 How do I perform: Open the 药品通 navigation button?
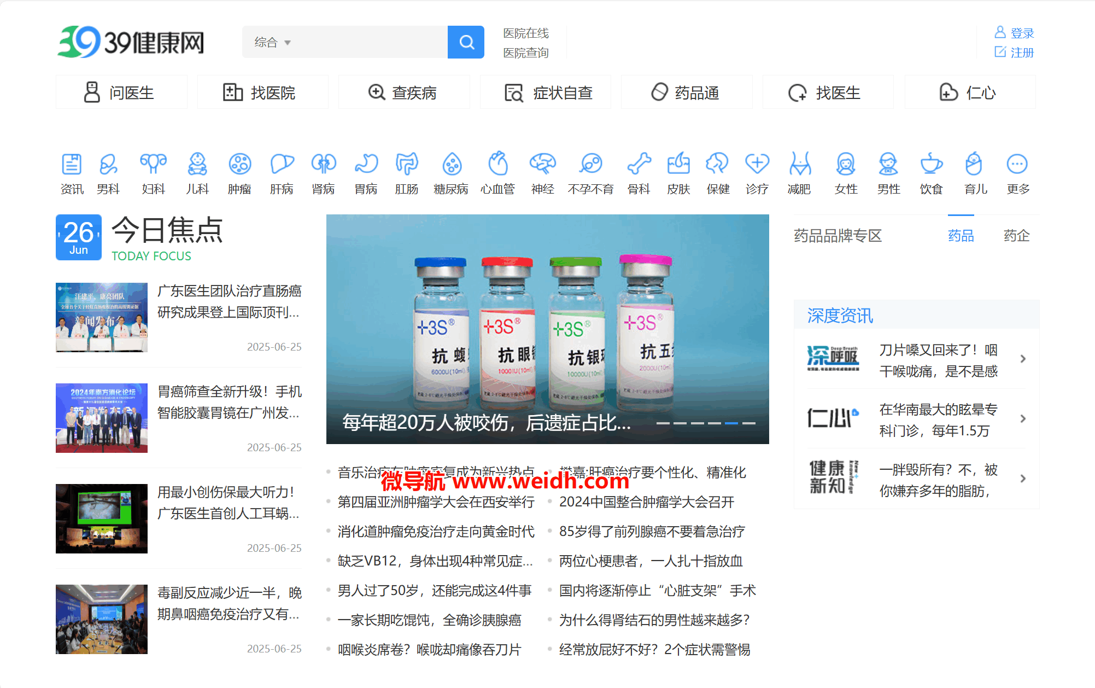687,92
